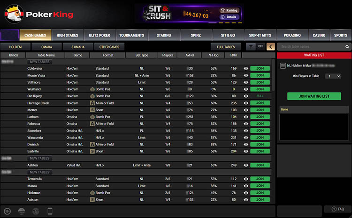Join the Aviston table

click(x=260, y=200)
